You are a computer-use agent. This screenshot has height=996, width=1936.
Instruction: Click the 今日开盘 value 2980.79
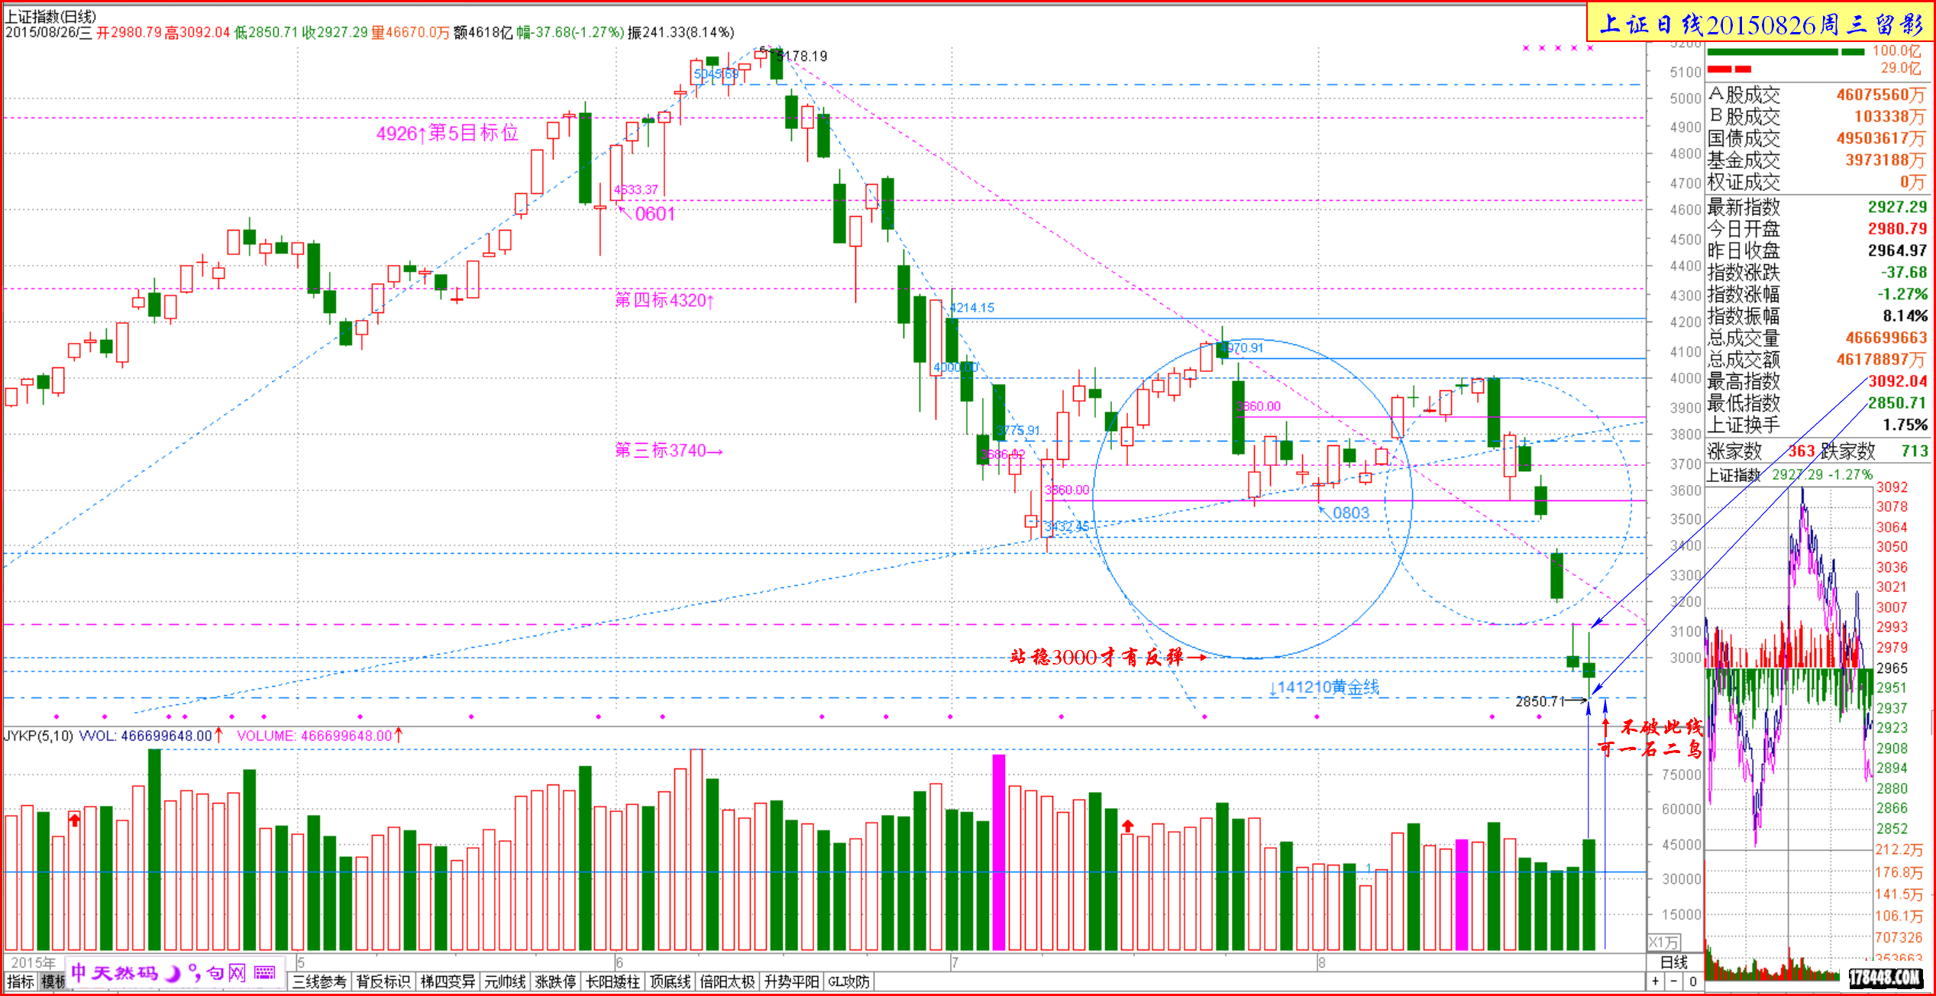pyautogui.click(x=1897, y=228)
